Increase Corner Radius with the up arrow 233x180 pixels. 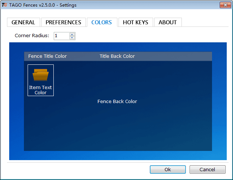[x=72, y=34]
